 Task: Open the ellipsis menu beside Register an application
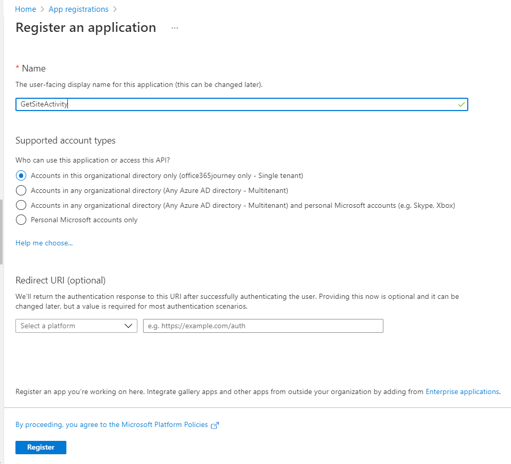click(x=174, y=28)
